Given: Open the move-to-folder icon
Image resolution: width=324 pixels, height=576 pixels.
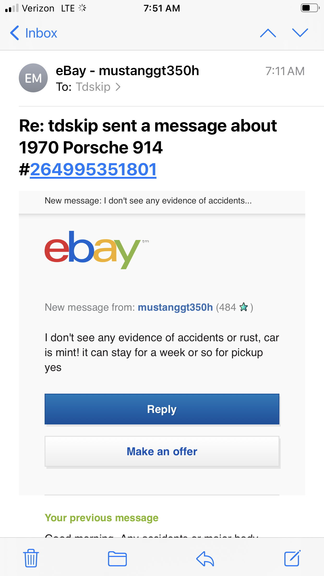Looking at the screenshot, I should click(117, 559).
